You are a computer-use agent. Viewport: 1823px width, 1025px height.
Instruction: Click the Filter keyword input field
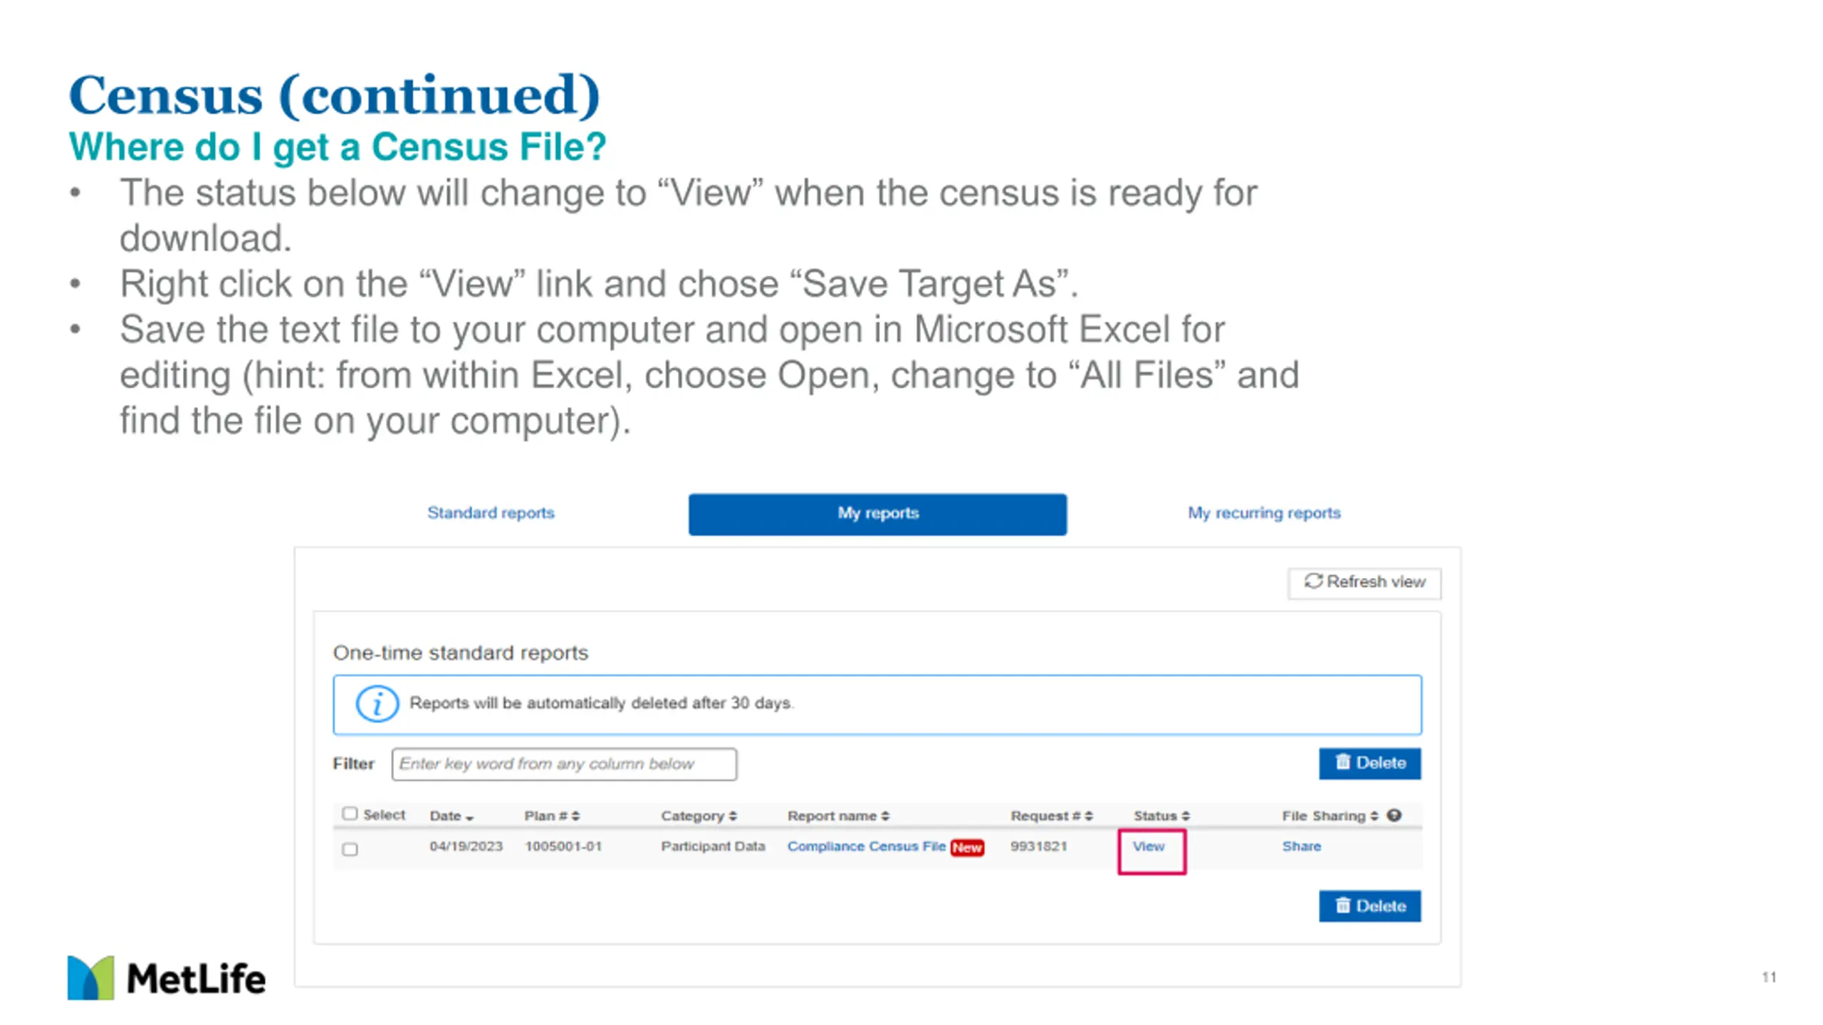[x=564, y=764]
